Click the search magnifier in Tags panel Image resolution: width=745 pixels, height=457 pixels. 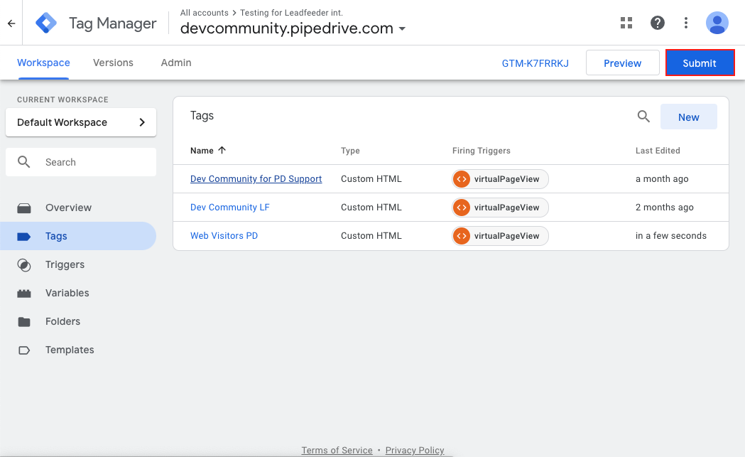tap(643, 116)
